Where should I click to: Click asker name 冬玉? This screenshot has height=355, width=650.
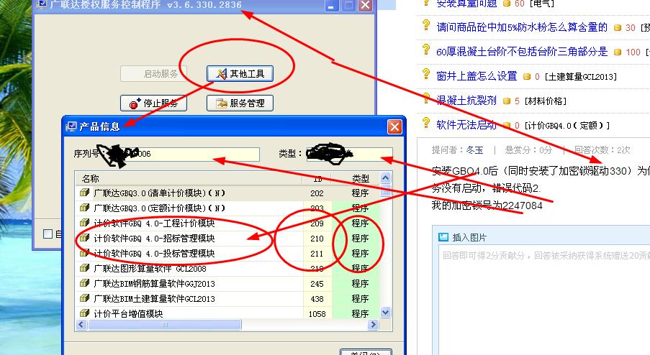click(474, 150)
